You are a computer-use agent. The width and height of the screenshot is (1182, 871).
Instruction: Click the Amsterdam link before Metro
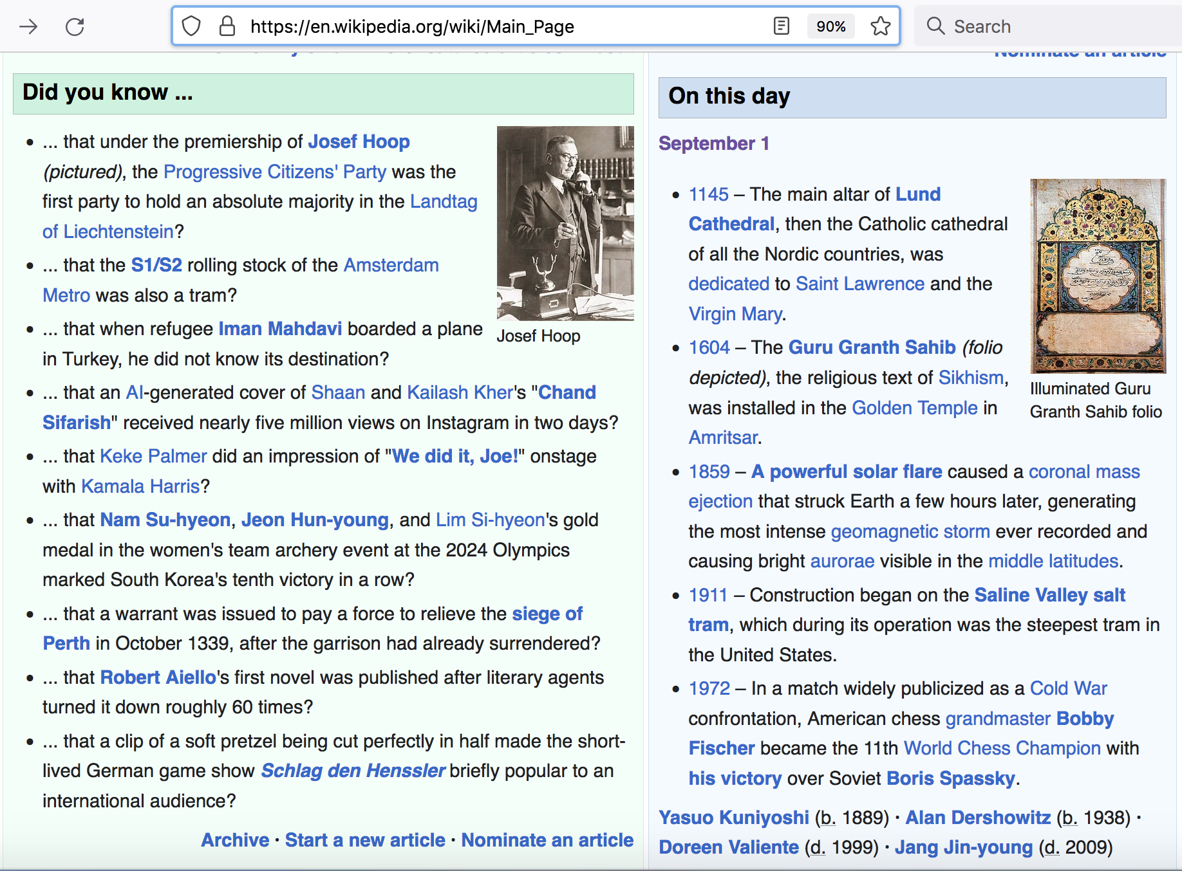point(391,265)
